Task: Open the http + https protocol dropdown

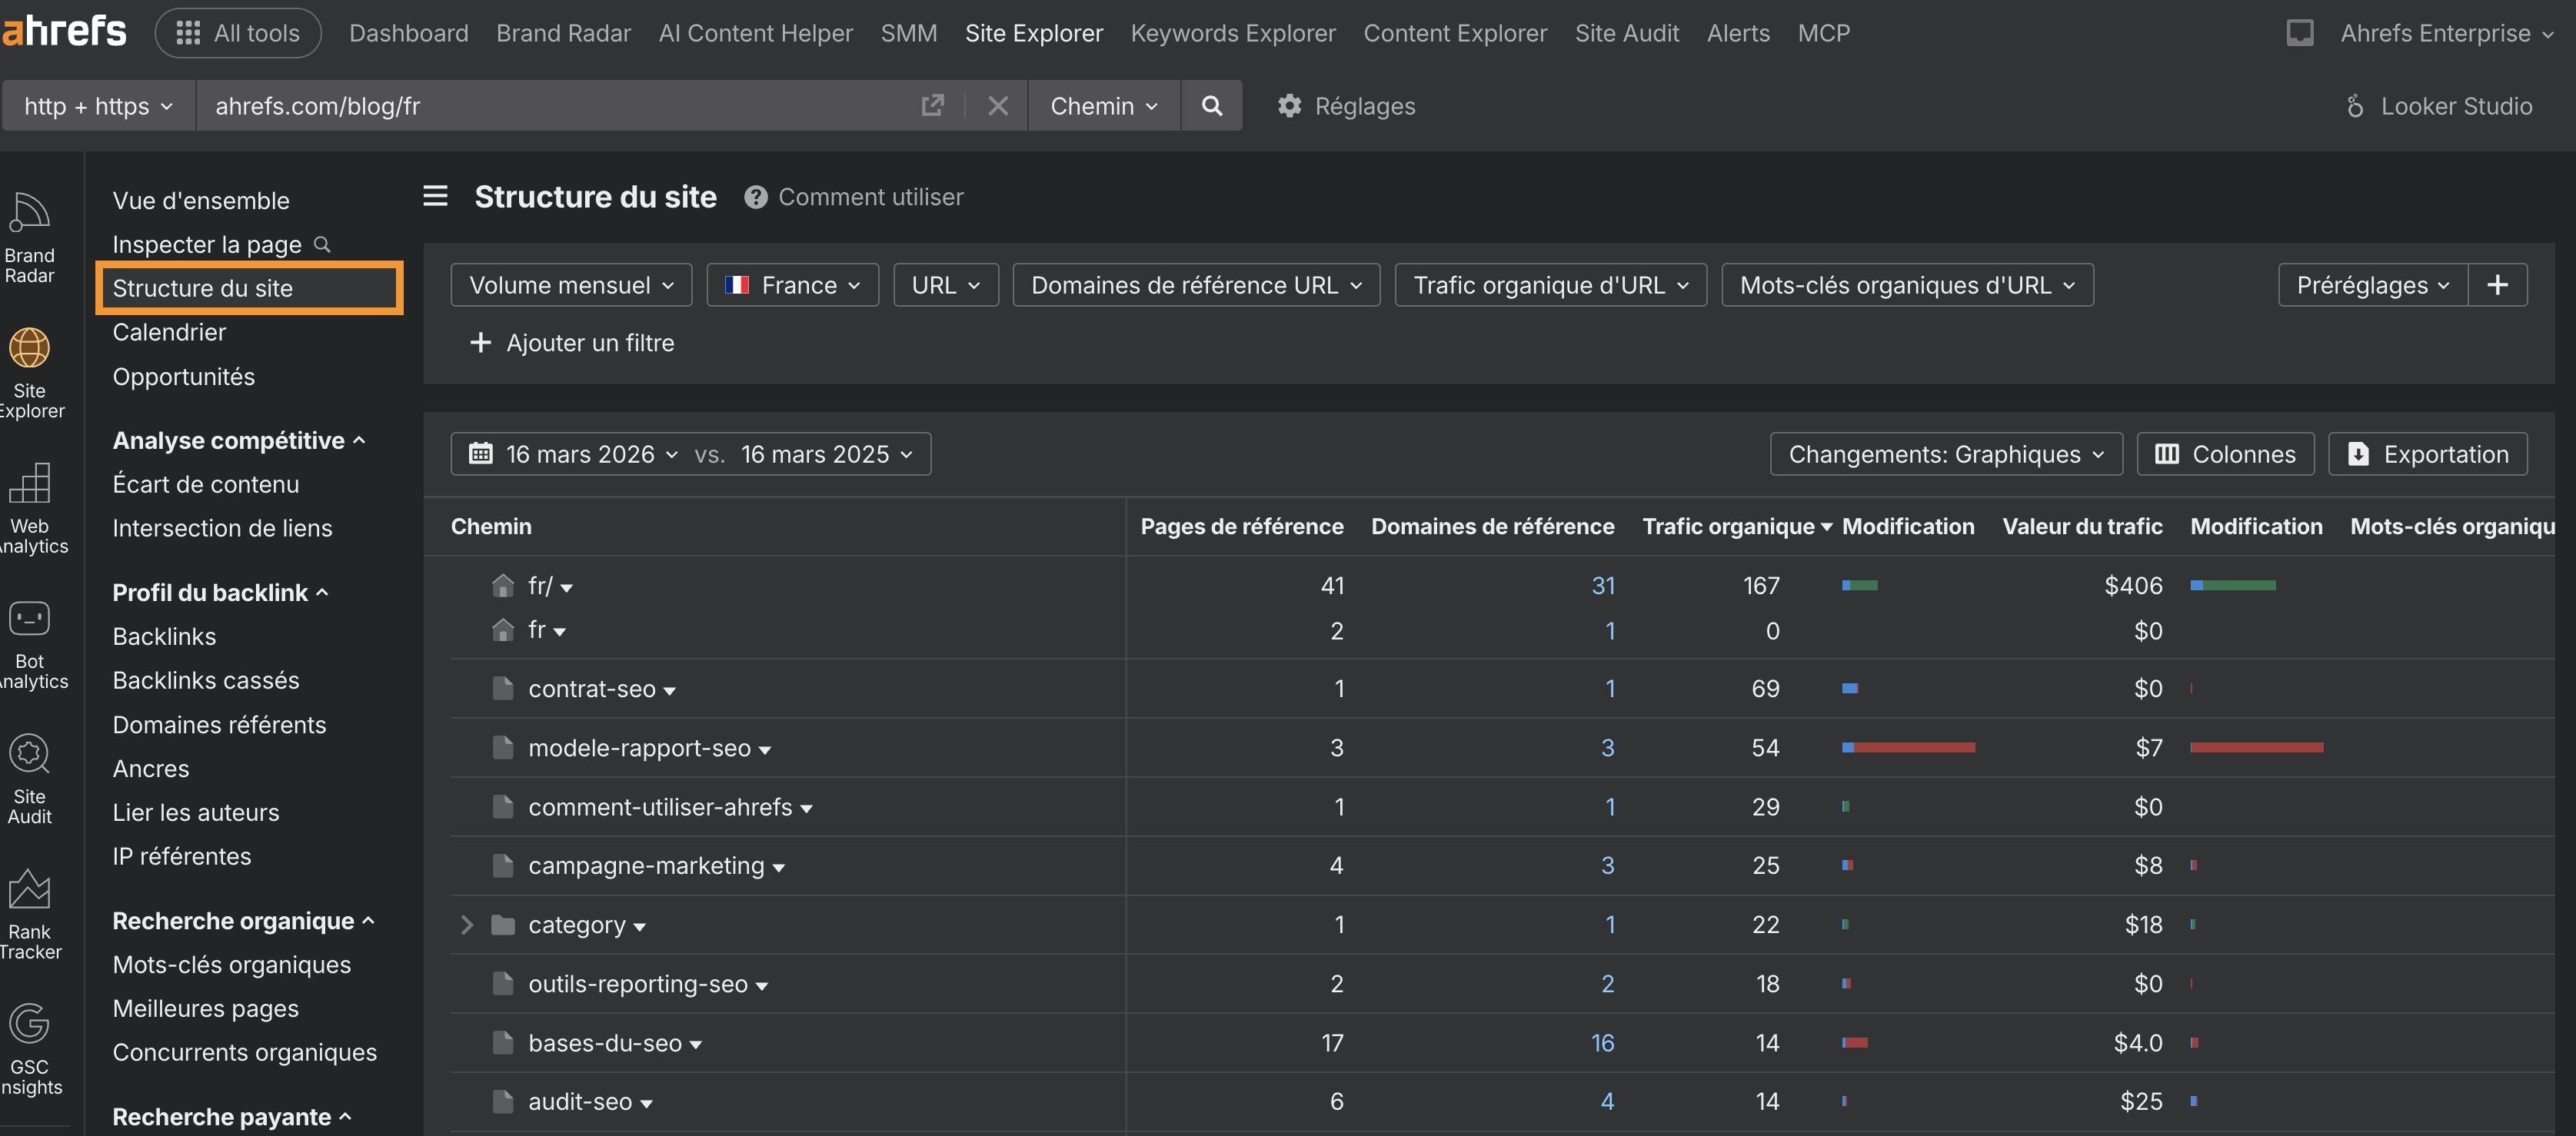Action: tap(97, 105)
